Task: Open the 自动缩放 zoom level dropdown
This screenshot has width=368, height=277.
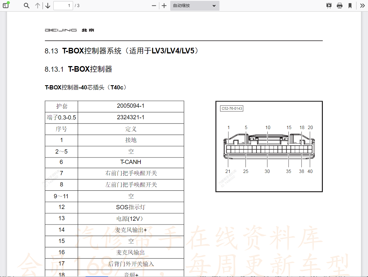Action: [x=194, y=6]
